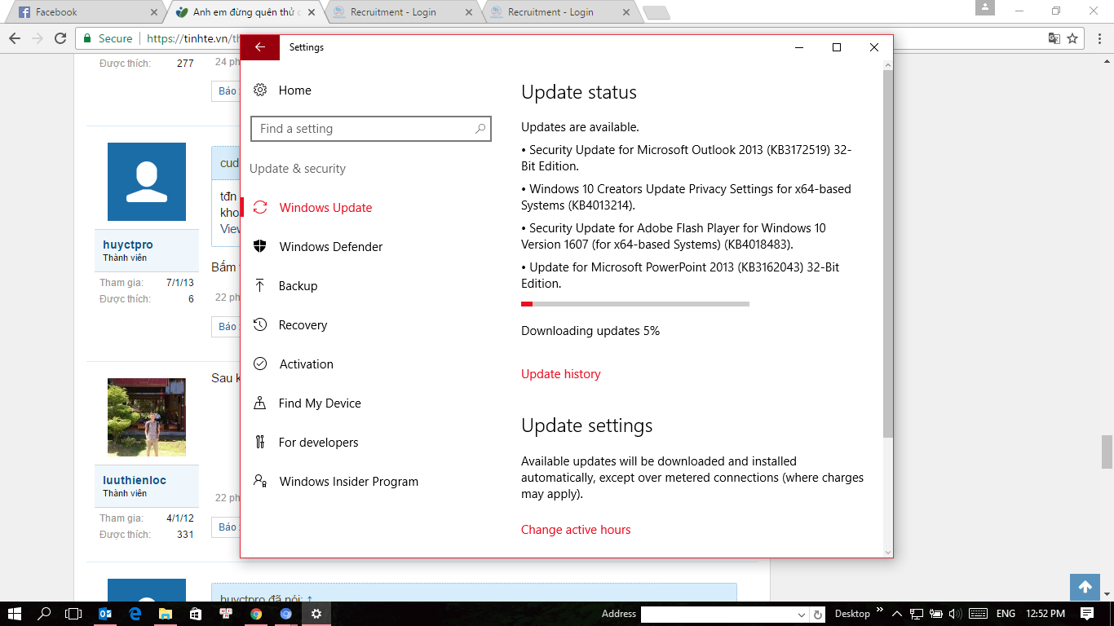
Task: Click the taskbar Address input field
Action: pos(717,614)
